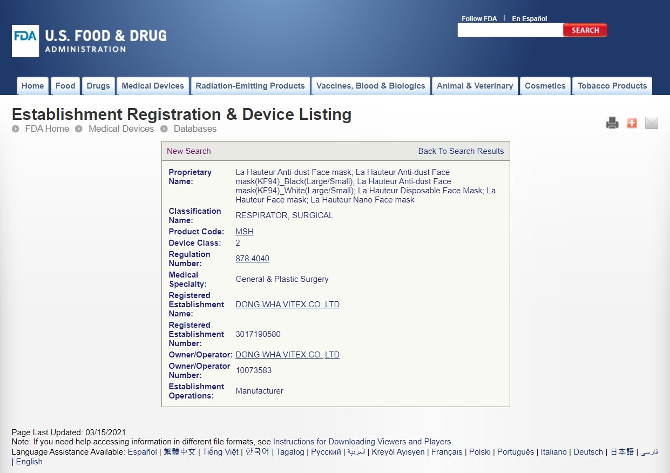Open regulation number 878.4040 link
The width and height of the screenshot is (670, 473).
click(253, 259)
